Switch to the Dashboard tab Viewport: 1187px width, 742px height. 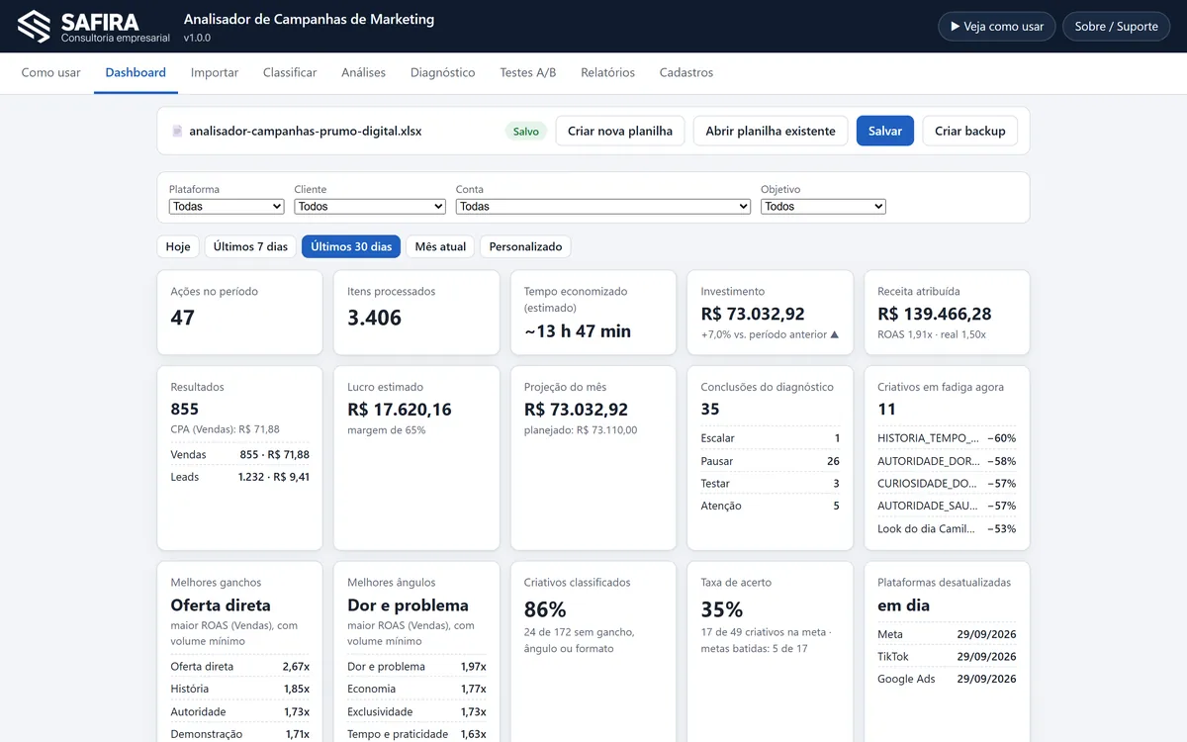coord(136,72)
